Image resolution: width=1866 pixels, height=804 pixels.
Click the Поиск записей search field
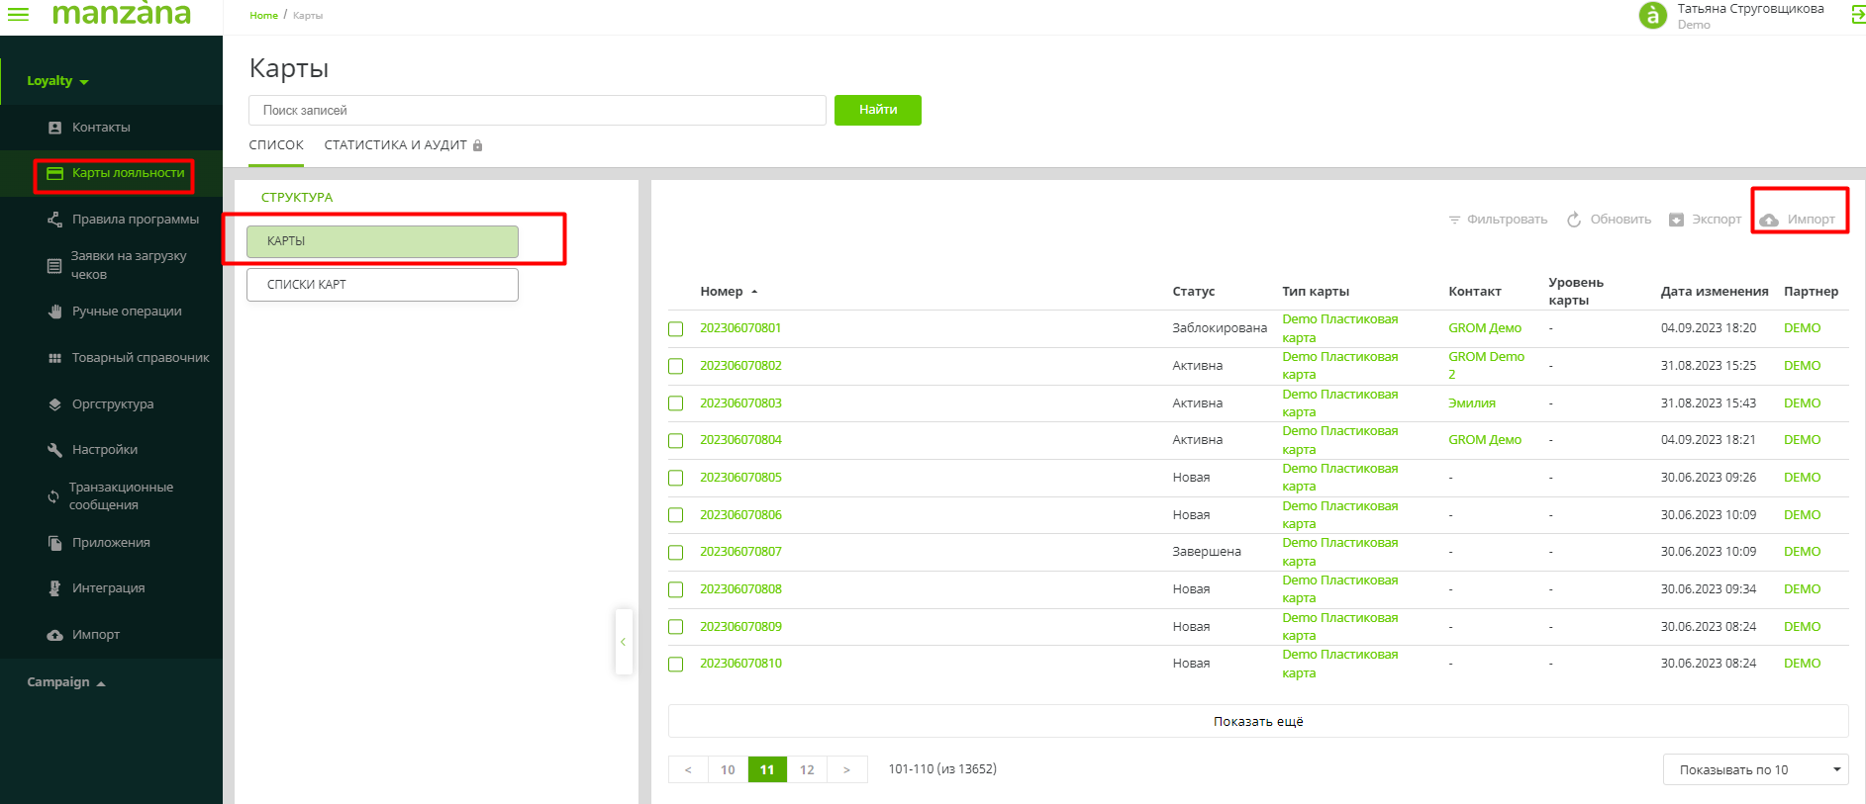click(537, 111)
